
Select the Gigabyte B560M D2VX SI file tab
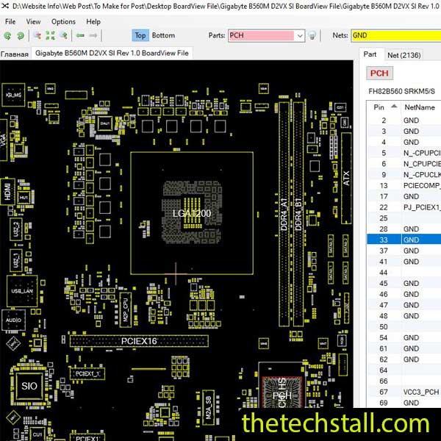[112, 53]
